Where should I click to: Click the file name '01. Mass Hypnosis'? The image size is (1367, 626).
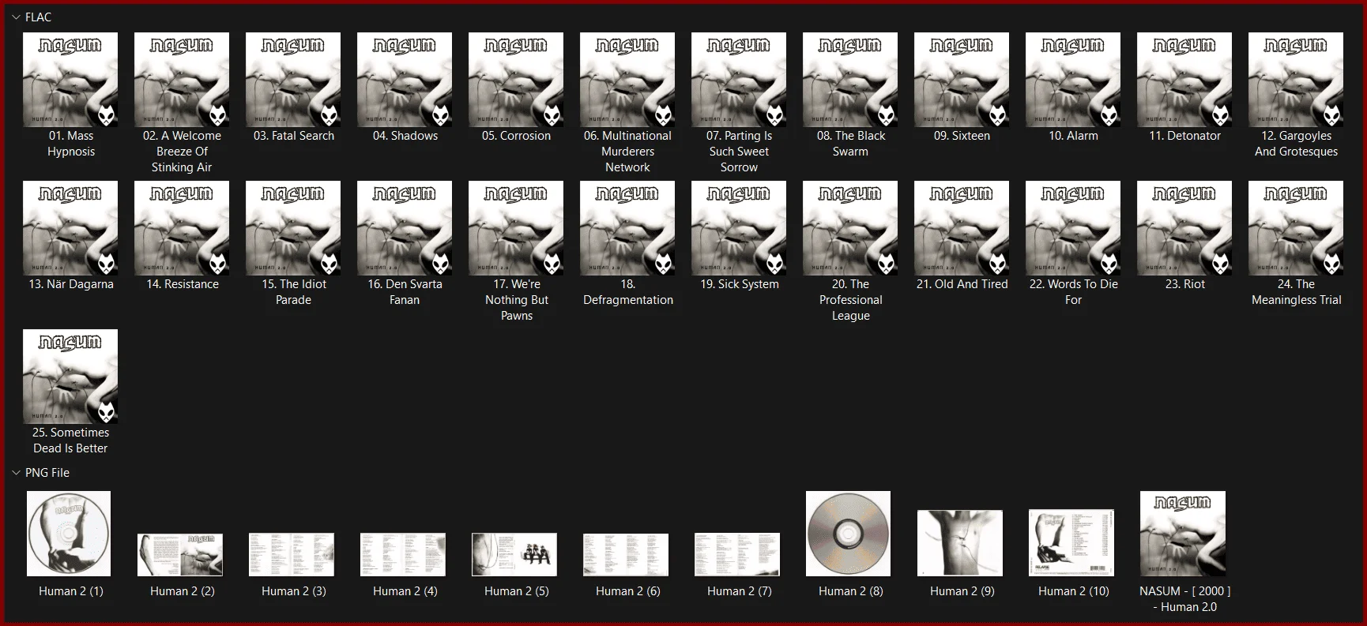(71, 144)
